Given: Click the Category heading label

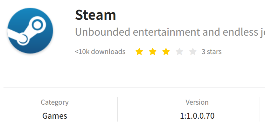Looking at the screenshot, I should [55, 102].
